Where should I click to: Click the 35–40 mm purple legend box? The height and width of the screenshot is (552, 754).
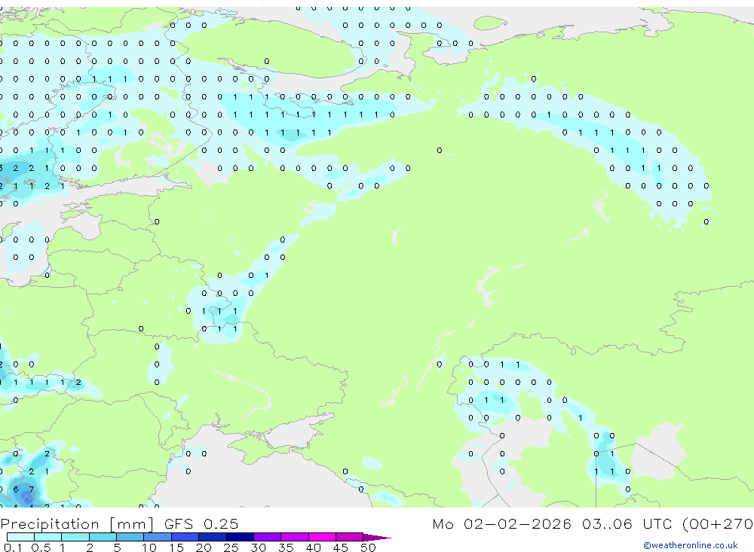295,537
